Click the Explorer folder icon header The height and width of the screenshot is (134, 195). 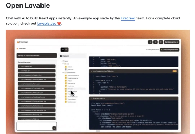click(64, 56)
